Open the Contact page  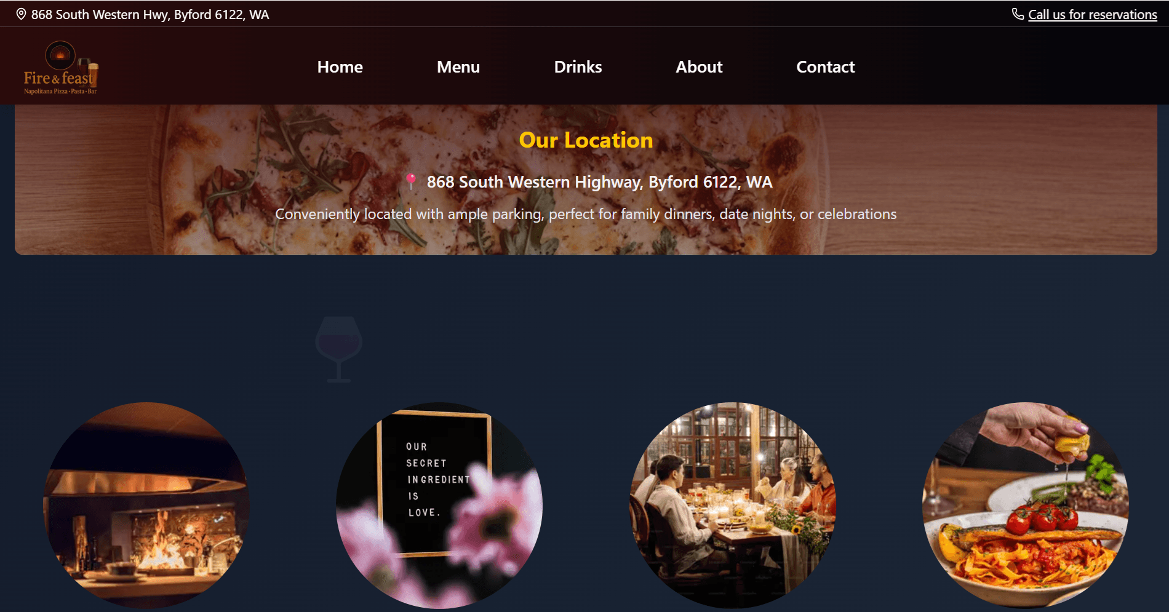pyautogui.click(x=825, y=66)
